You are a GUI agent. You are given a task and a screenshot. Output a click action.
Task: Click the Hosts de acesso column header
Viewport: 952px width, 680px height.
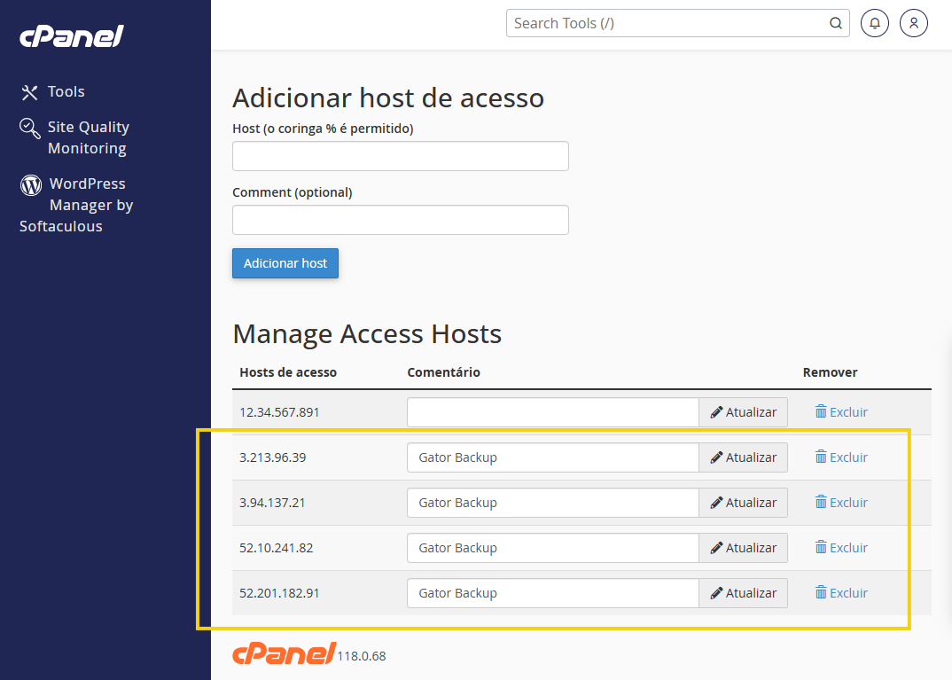pos(288,372)
